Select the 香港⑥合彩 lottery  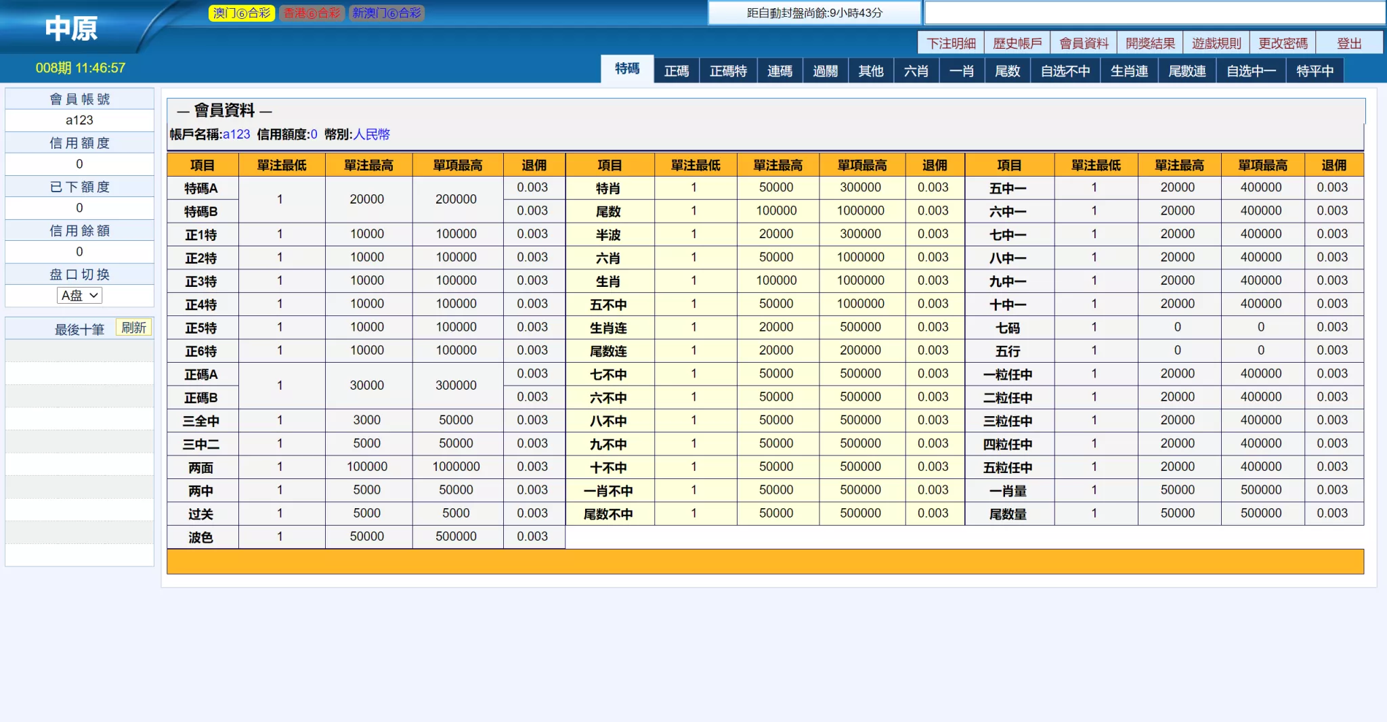(x=312, y=13)
